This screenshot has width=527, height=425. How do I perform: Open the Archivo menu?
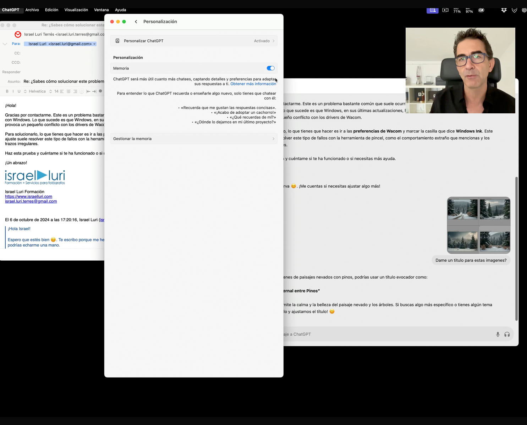(x=32, y=10)
